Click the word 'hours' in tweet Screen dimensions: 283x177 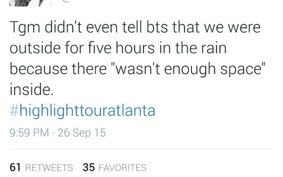135,48
